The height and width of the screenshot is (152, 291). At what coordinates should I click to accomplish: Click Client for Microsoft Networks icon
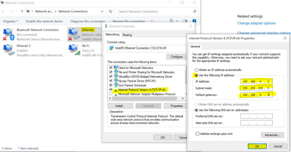[116, 67]
